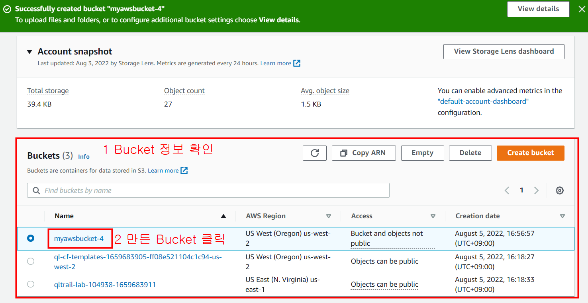Open Learn more link under Buckets heading
This screenshot has width=588, height=303.
(163, 171)
